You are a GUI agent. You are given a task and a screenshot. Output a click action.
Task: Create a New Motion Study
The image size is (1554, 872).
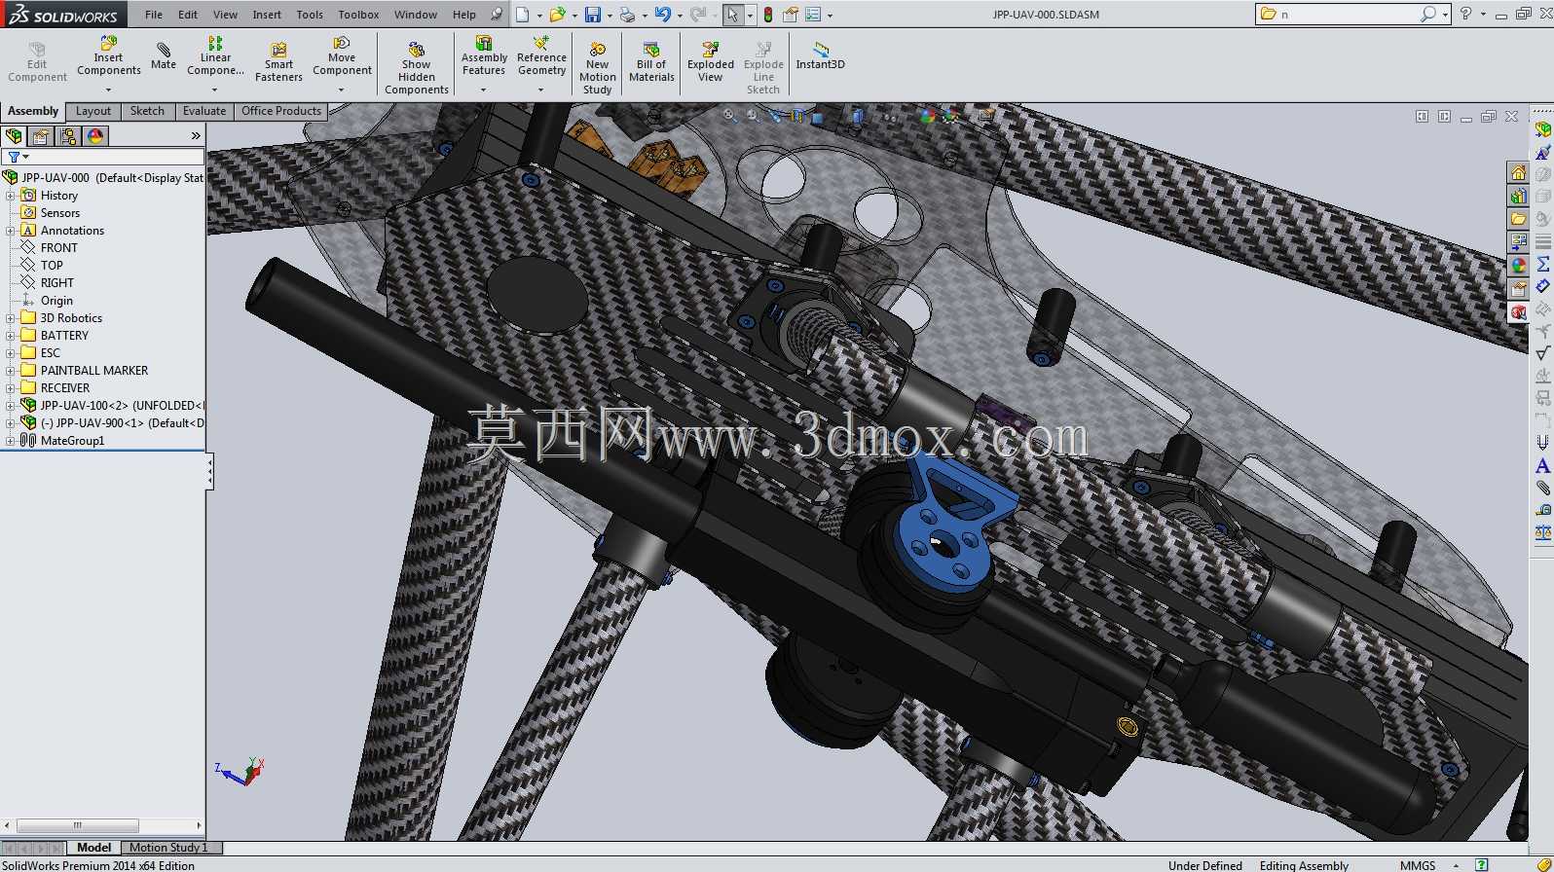pyautogui.click(x=597, y=68)
